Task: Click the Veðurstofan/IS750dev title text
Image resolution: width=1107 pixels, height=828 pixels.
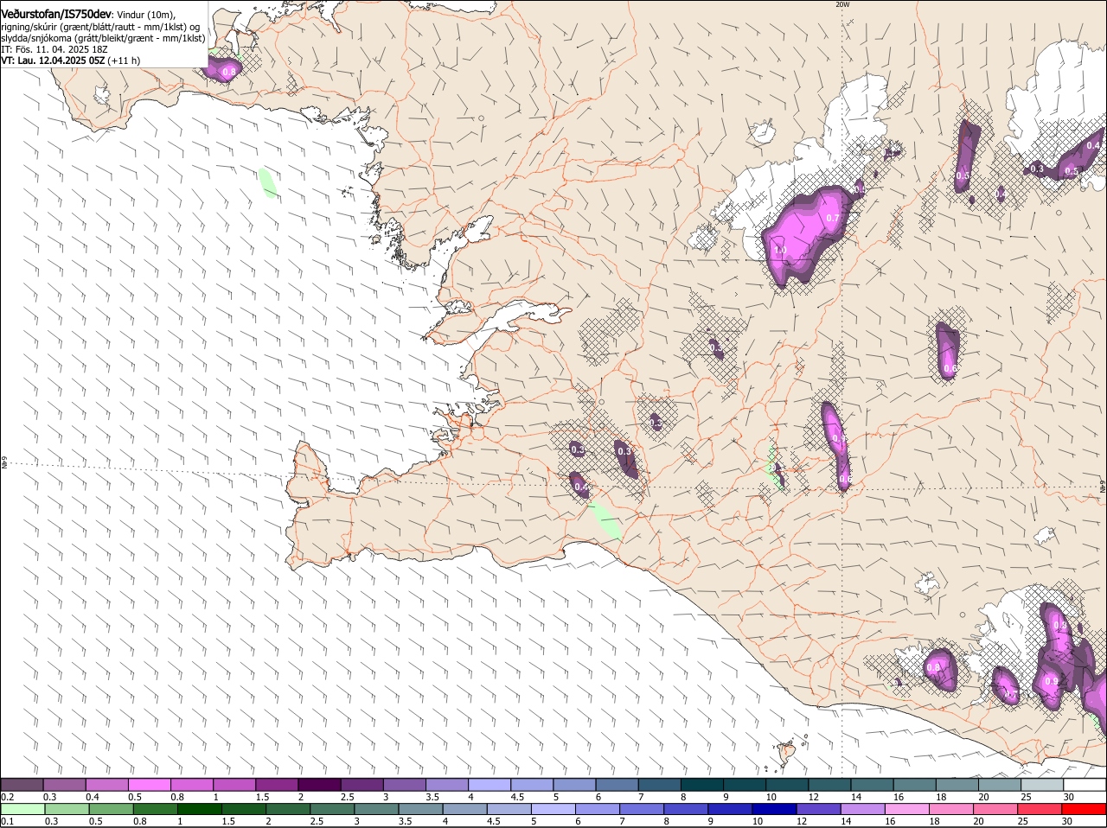Action: coord(56,13)
